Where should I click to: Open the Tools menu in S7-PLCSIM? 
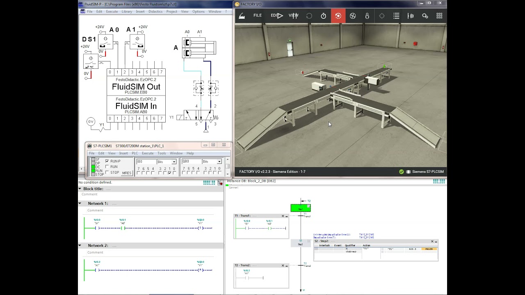tap(162, 153)
